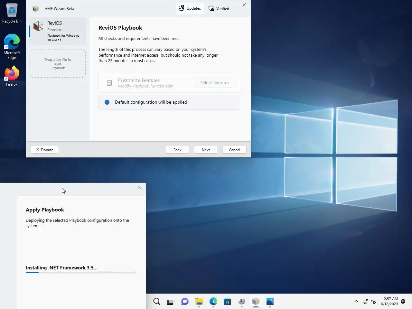Image resolution: width=412 pixels, height=309 pixels.
Task: Click the Select features button
Action: click(x=214, y=83)
